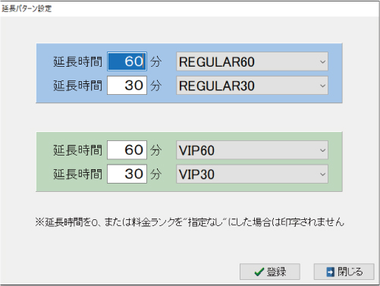This screenshot has height=286, width=380.
Task: Click the ※延長時間を0 note text
Action: pos(190,222)
